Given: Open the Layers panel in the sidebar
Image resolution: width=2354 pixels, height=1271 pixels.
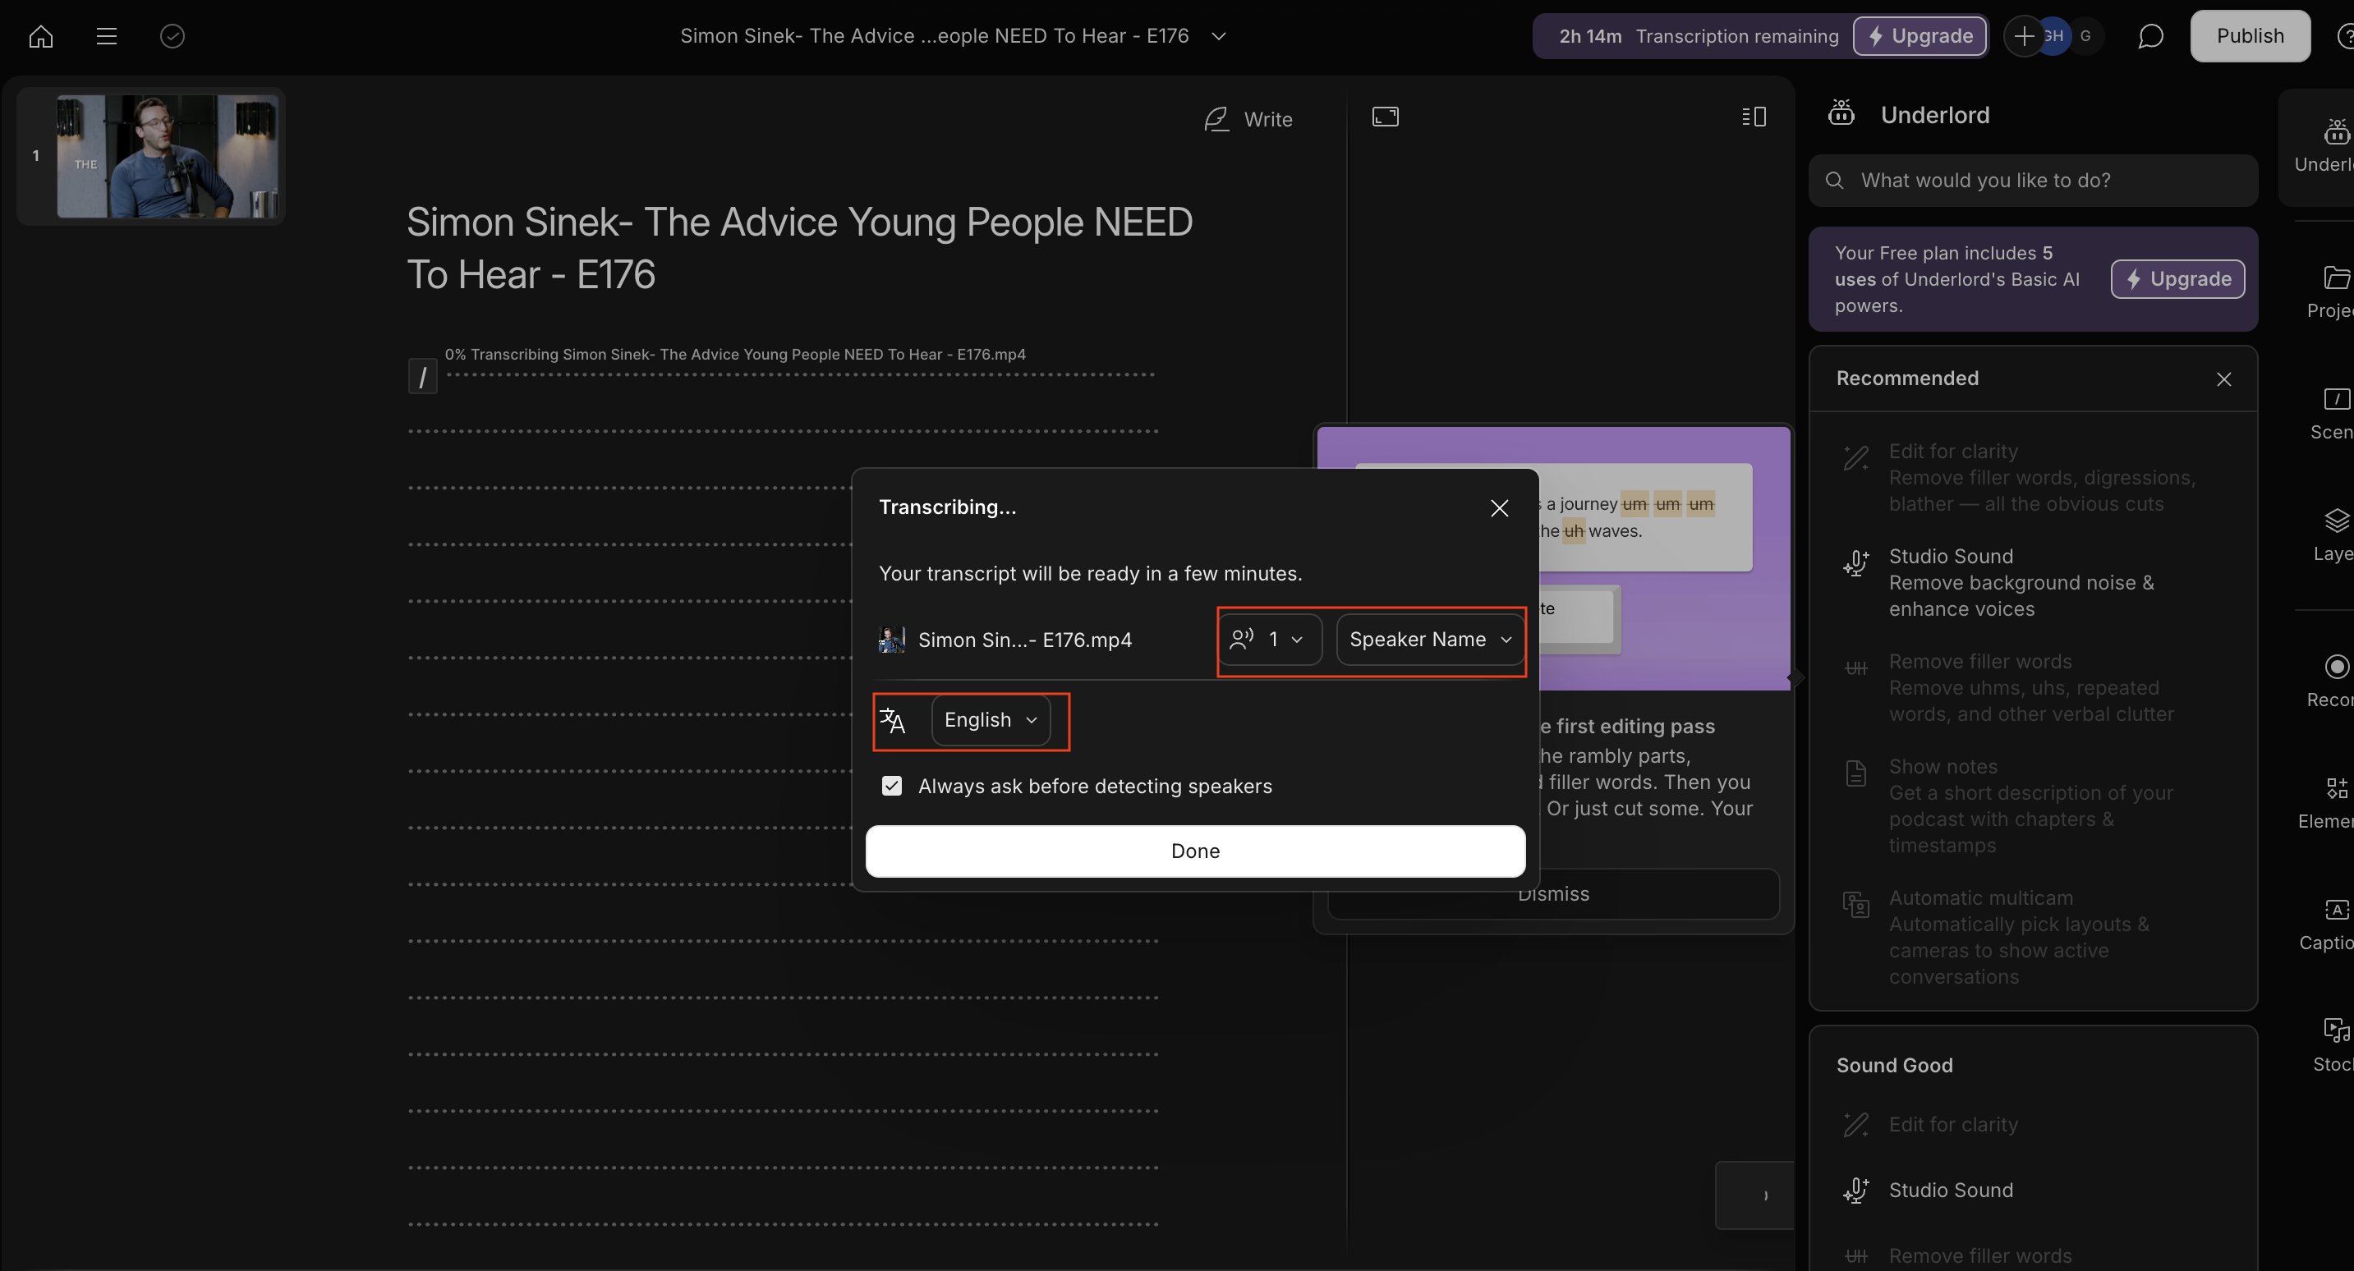Looking at the screenshot, I should click(x=2336, y=534).
